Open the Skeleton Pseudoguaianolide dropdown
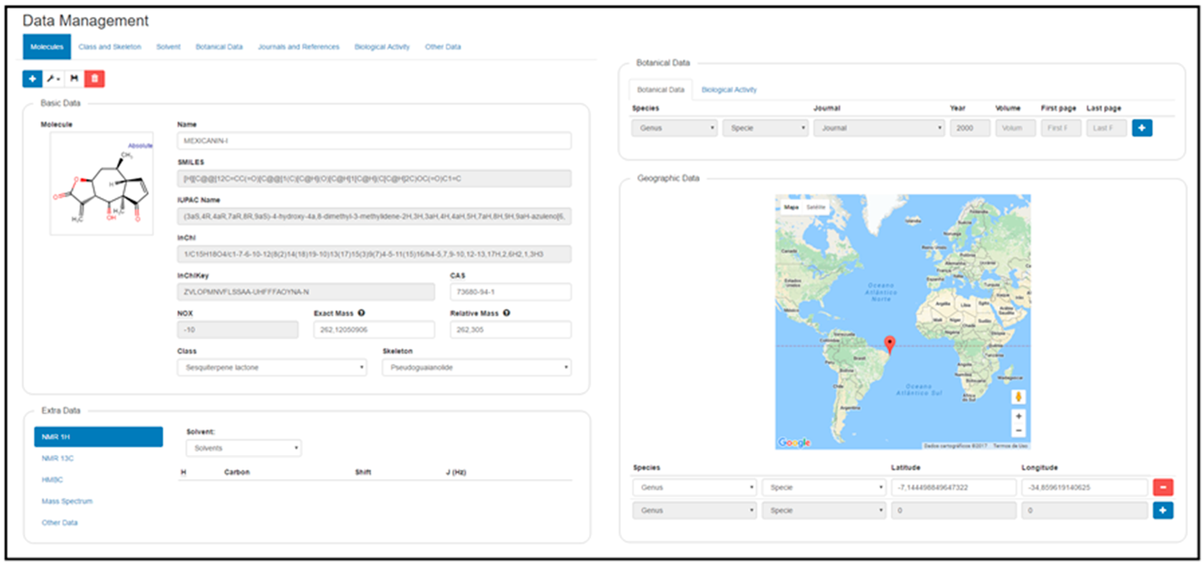The height and width of the screenshot is (565, 1203). 477,368
